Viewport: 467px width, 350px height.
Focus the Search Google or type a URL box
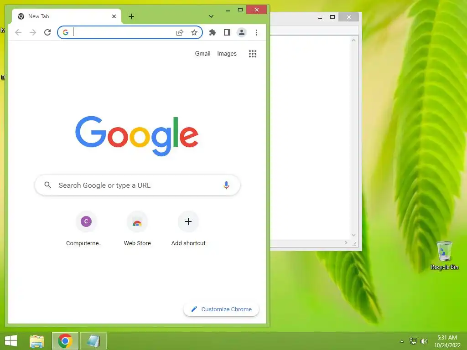137,185
